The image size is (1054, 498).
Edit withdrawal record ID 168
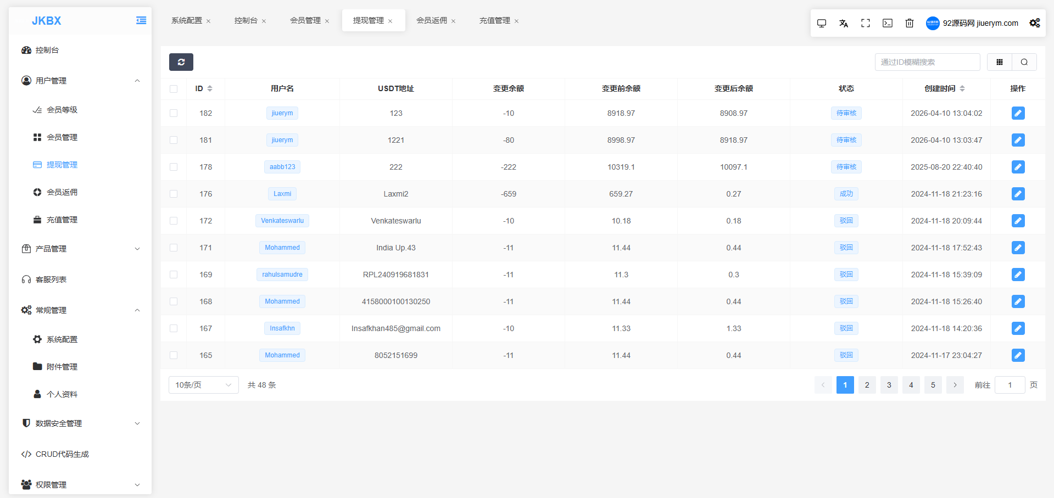point(1018,301)
